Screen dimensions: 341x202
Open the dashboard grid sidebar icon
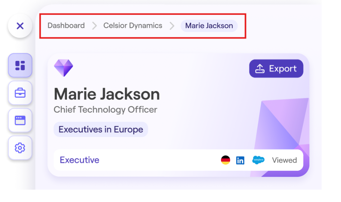pos(20,65)
